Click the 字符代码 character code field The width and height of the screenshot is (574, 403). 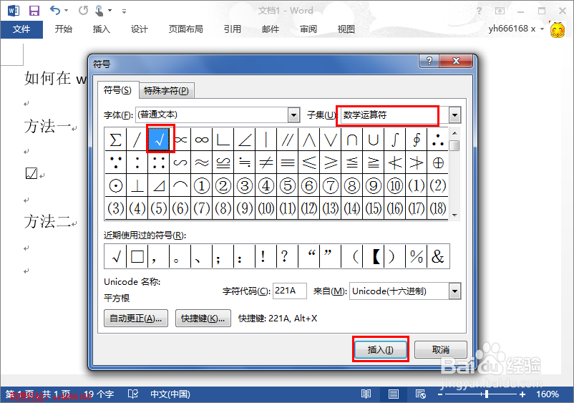point(290,291)
